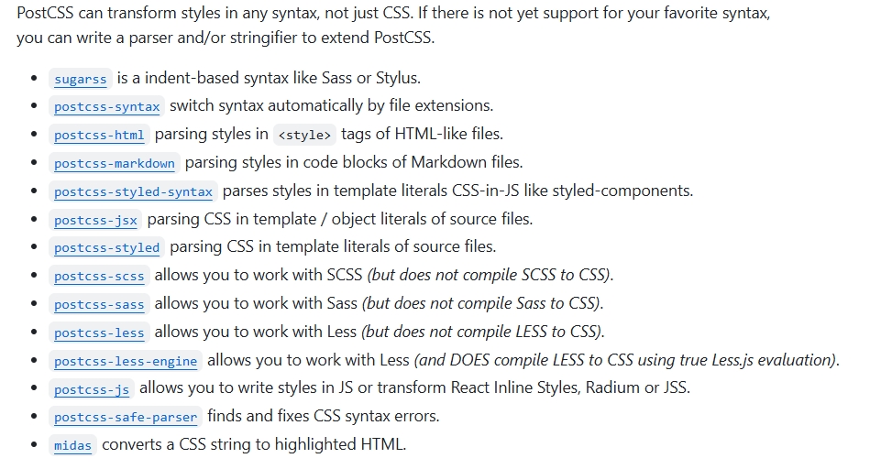Click the italic note about compiling SCSS
Screen dimensions: 870x469
(x=490, y=275)
